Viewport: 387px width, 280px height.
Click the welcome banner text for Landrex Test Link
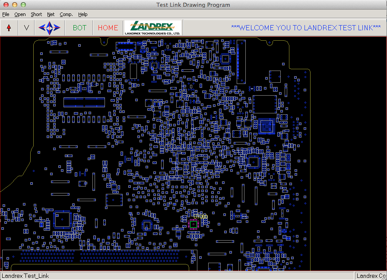[306, 28]
